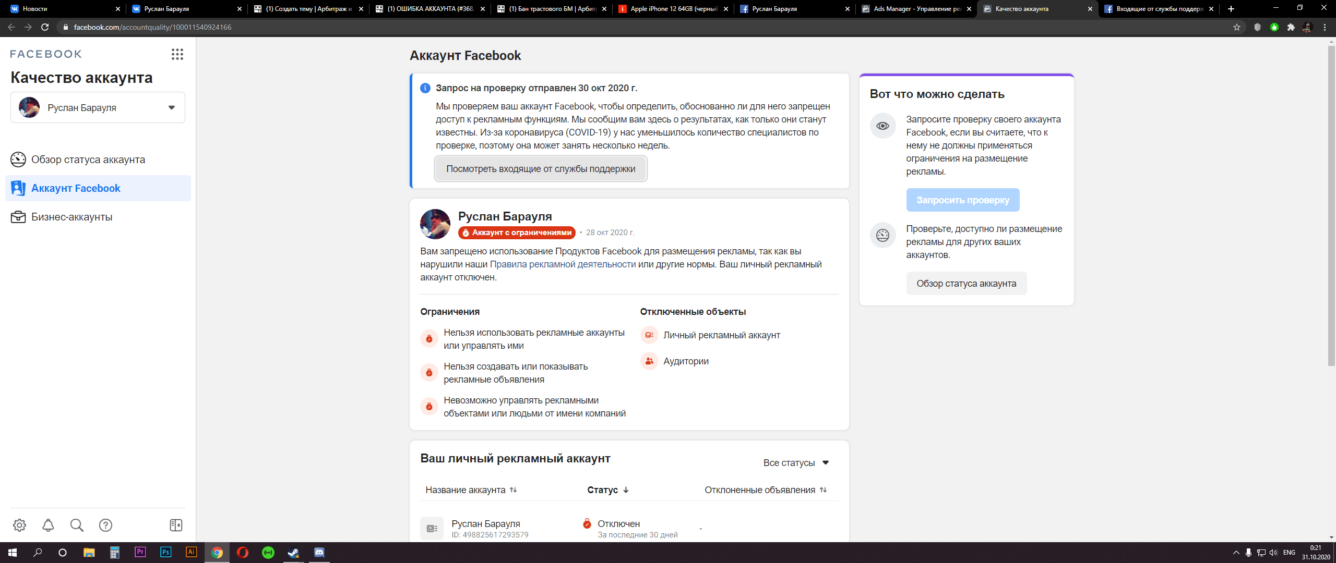The height and width of the screenshot is (563, 1336).
Task: Click the Руслан Барауля ad account row name
Action: tap(486, 523)
